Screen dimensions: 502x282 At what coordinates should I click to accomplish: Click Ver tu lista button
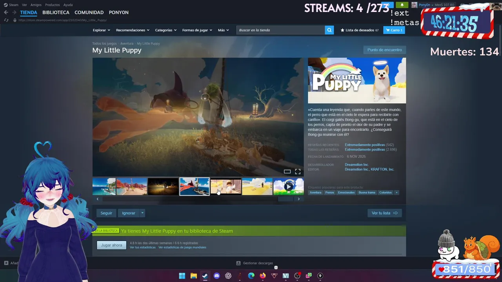click(x=384, y=213)
